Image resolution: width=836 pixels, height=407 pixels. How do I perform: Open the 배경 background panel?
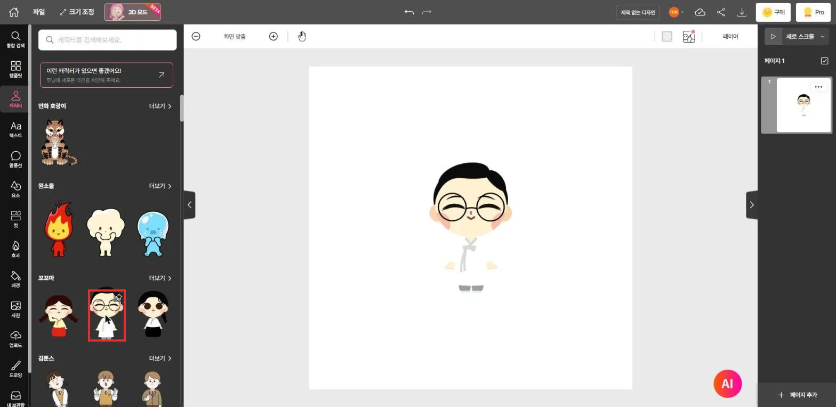pyautogui.click(x=15, y=279)
